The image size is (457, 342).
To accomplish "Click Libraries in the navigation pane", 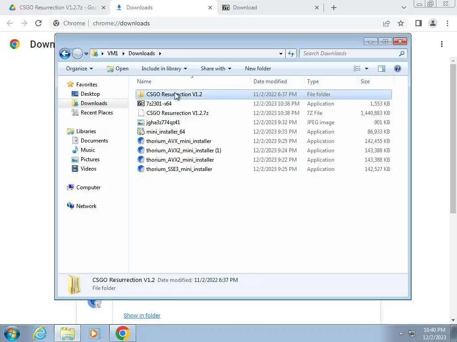I will 86,131.
